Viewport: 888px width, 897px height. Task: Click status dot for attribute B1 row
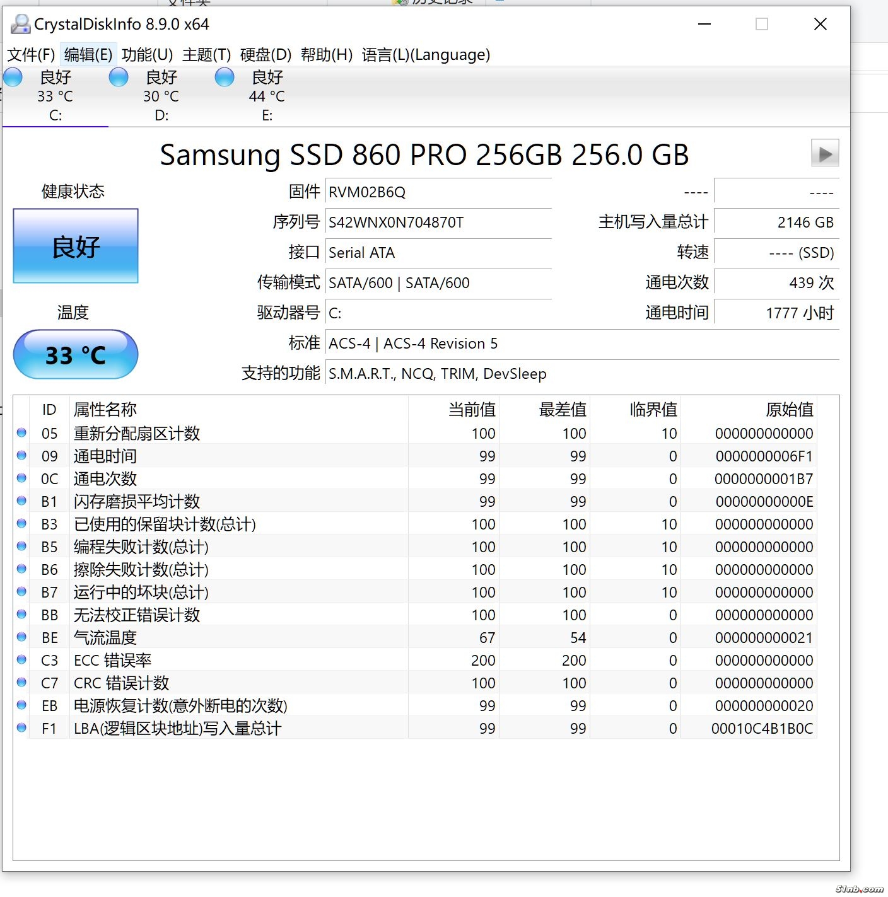21,501
